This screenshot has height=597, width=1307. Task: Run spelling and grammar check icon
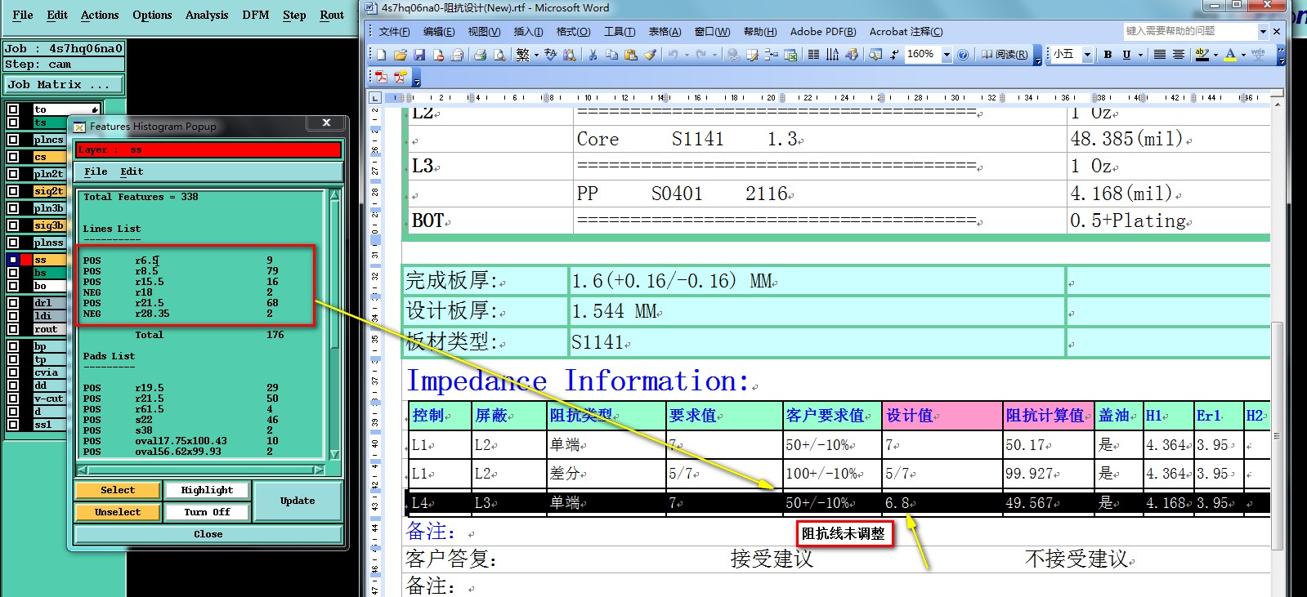coord(550,55)
